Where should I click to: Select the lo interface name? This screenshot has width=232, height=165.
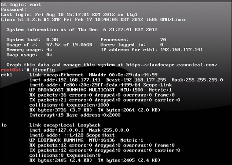click(4, 125)
